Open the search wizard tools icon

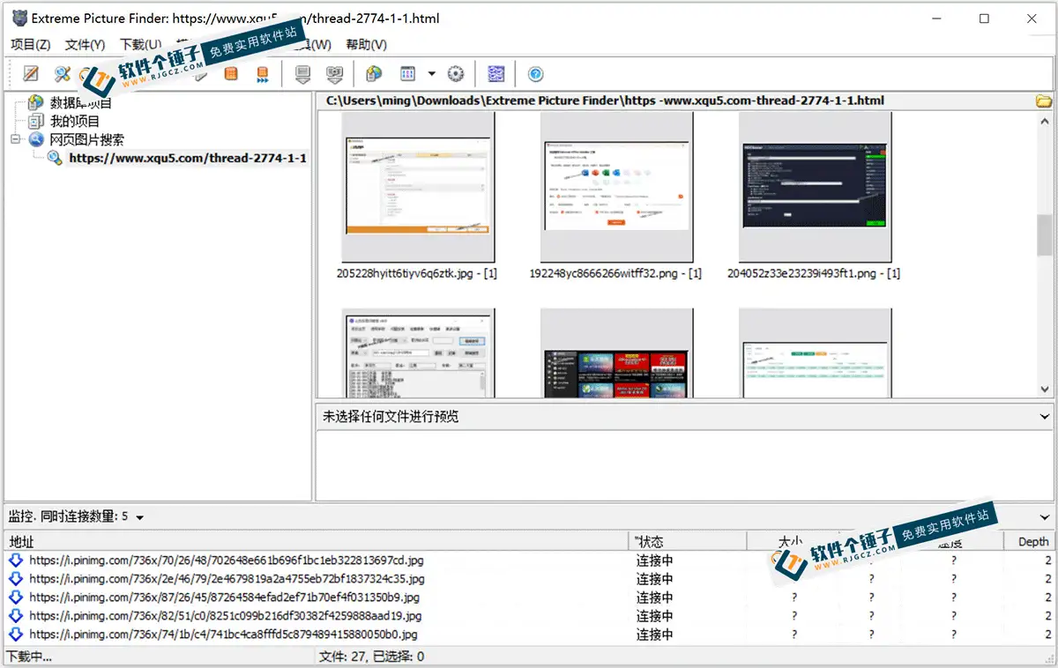[62, 74]
